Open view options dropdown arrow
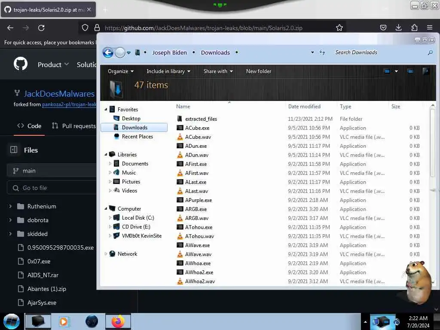 (396, 71)
